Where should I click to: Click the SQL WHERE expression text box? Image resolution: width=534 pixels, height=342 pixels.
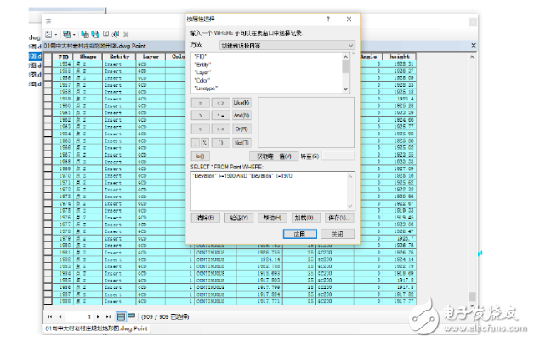pyautogui.click(x=270, y=189)
